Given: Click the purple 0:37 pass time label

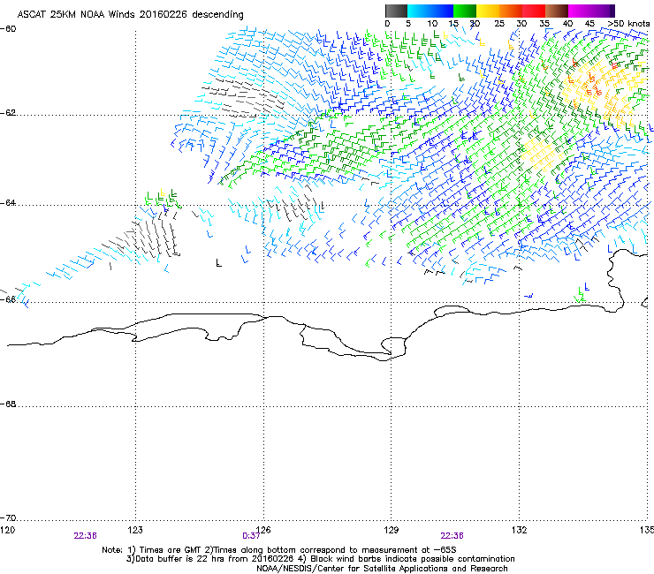Looking at the screenshot, I should pos(251,536).
